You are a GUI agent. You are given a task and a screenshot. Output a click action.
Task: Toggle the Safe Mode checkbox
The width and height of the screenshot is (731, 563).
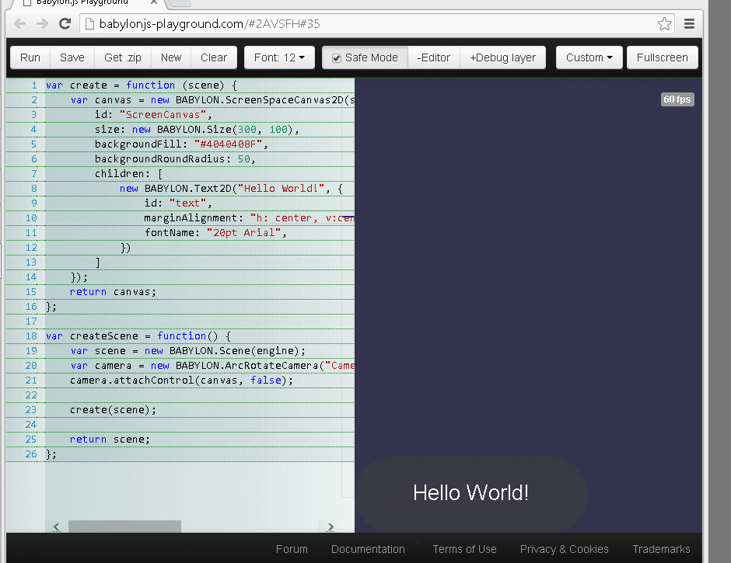(336, 58)
